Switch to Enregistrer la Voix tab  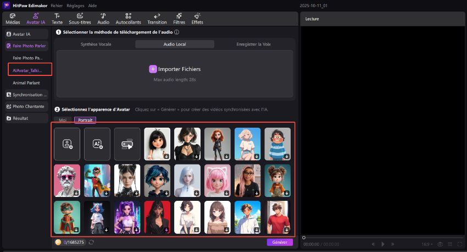pyautogui.click(x=253, y=43)
